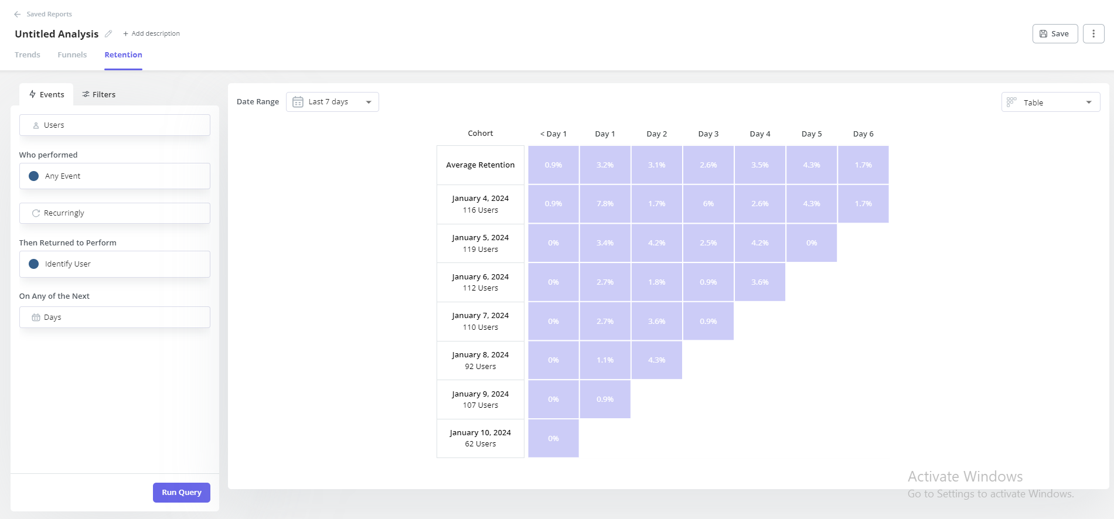
Task: Click the plus icon before Add description
Action: pos(125,34)
